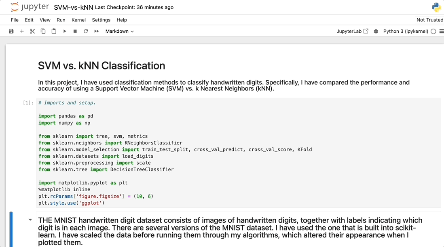444x247 pixels.
Task: Click the load_digits import line
Action: pyautogui.click(x=96, y=156)
